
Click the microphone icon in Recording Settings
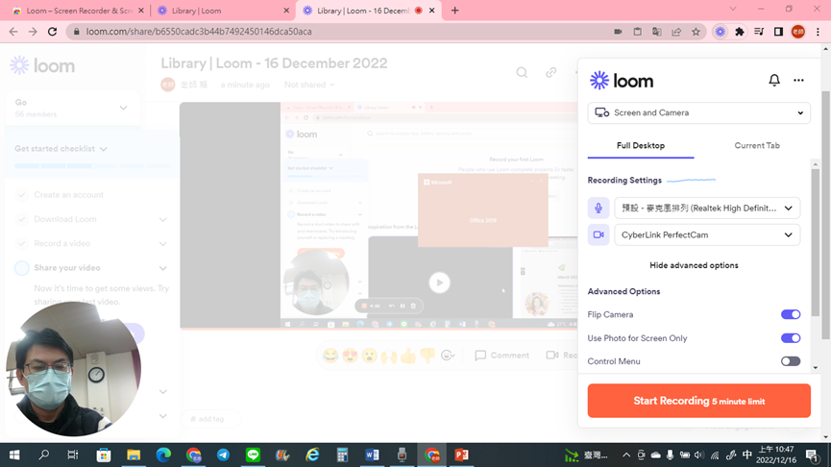[599, 209]
